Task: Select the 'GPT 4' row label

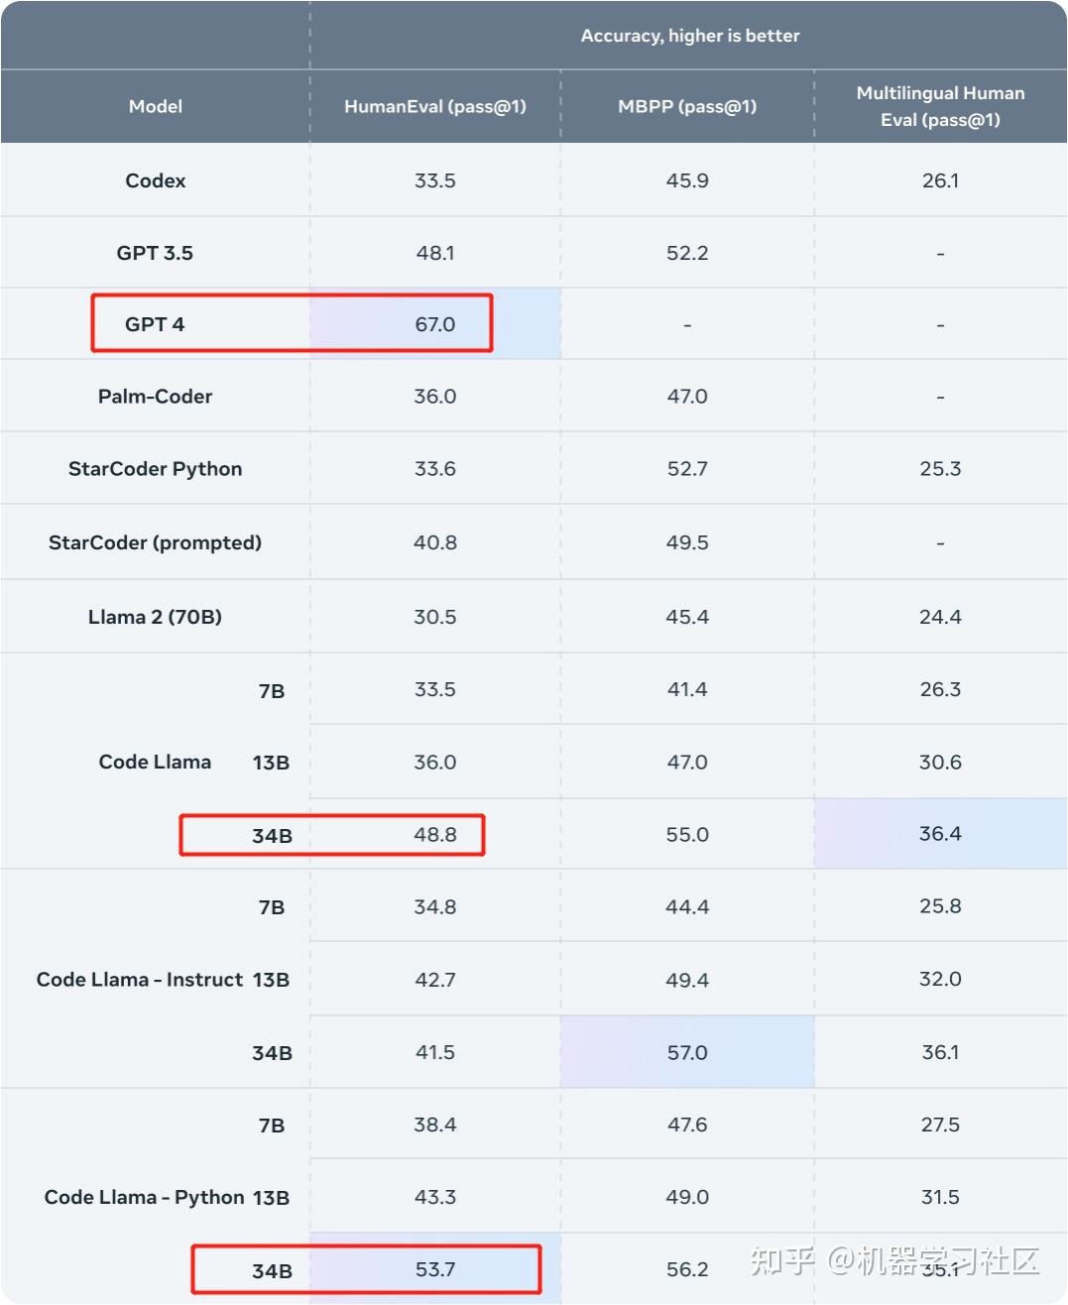Action: point(155,324)
